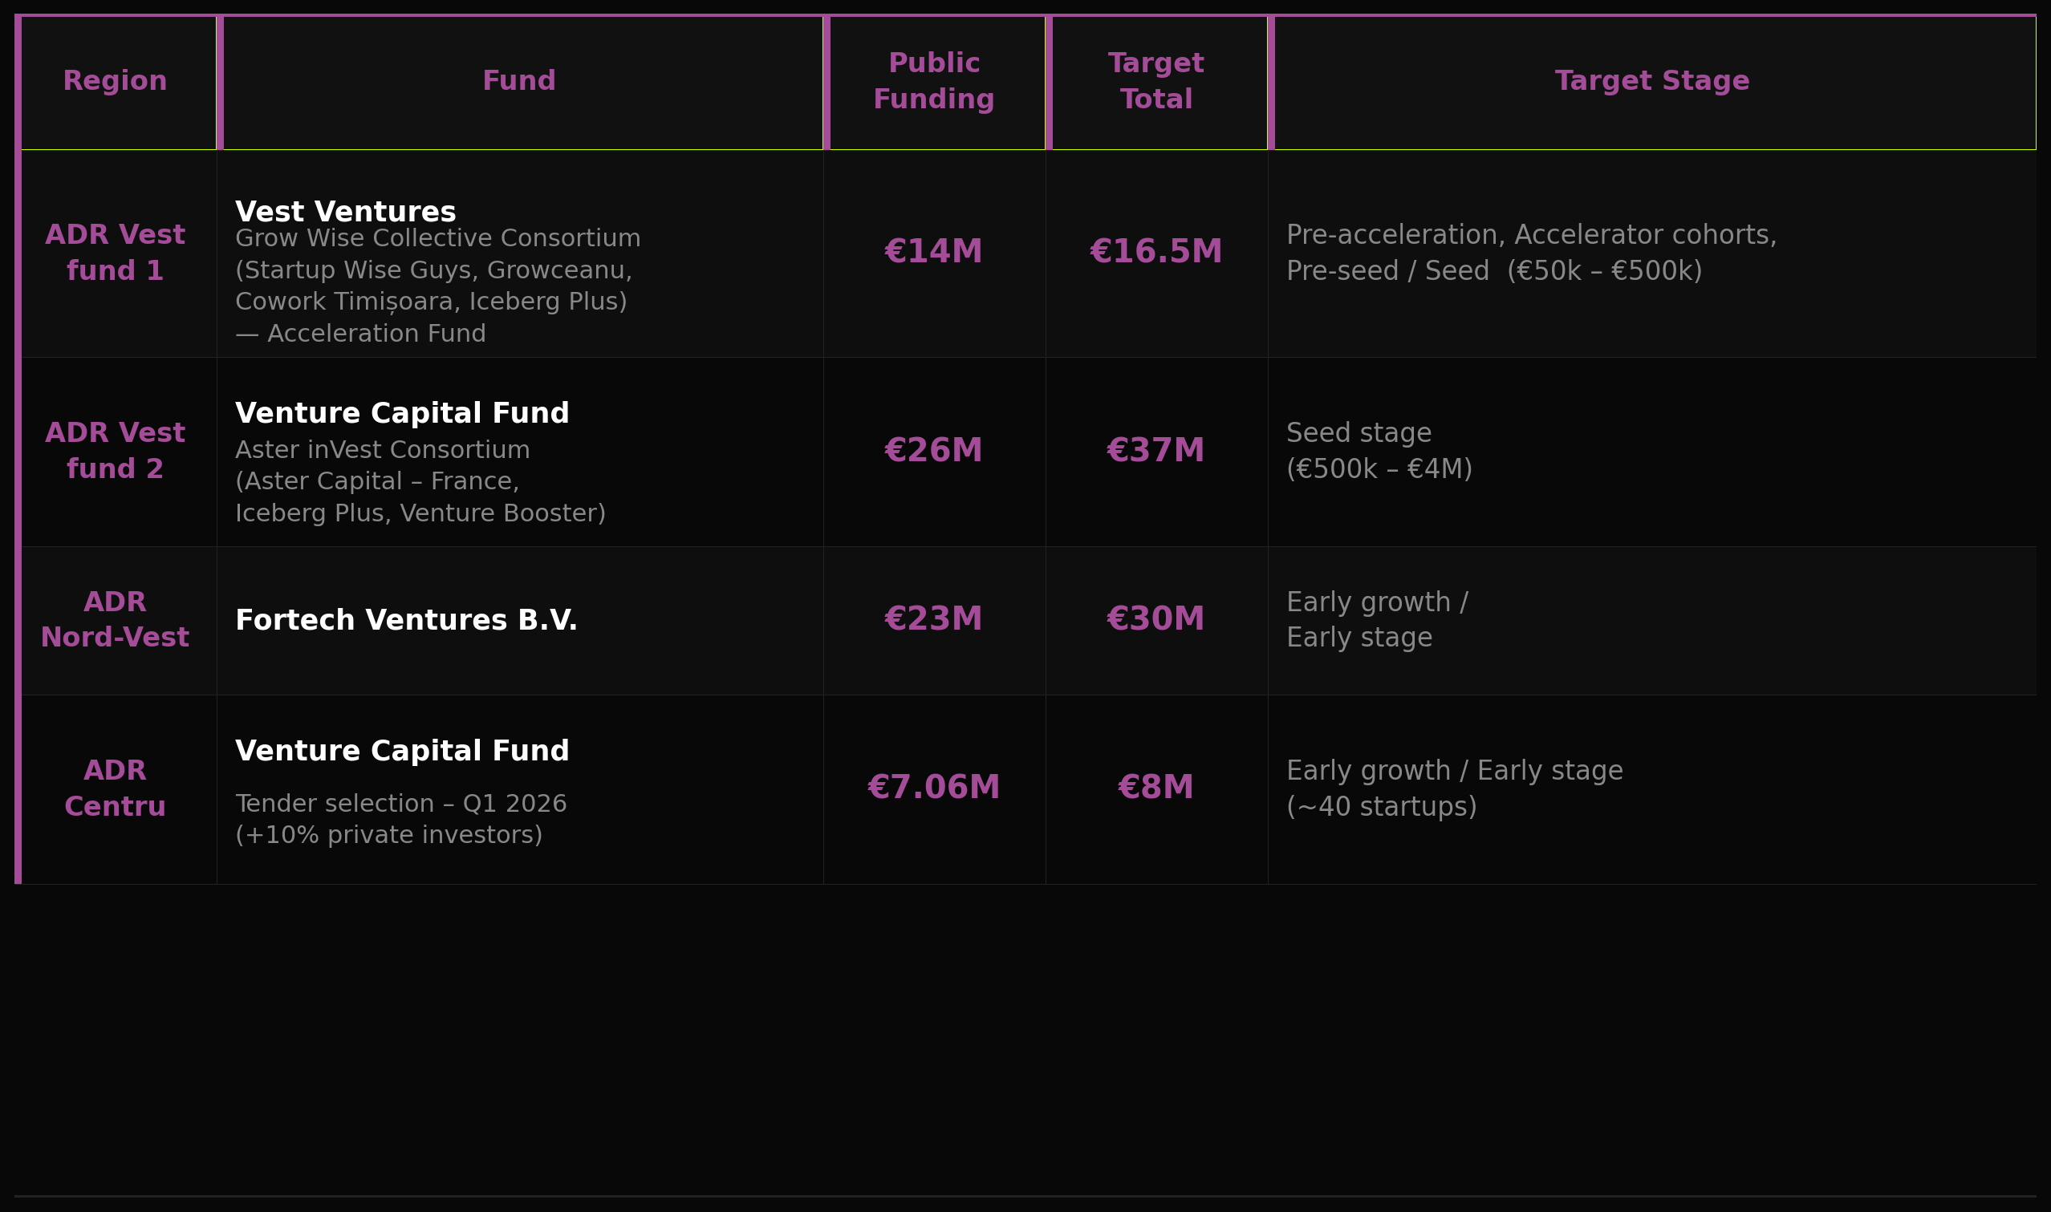
Task: Click the Tender selection – Q1 2026 text
Action: pyautogui.click(x=400, y=804)
